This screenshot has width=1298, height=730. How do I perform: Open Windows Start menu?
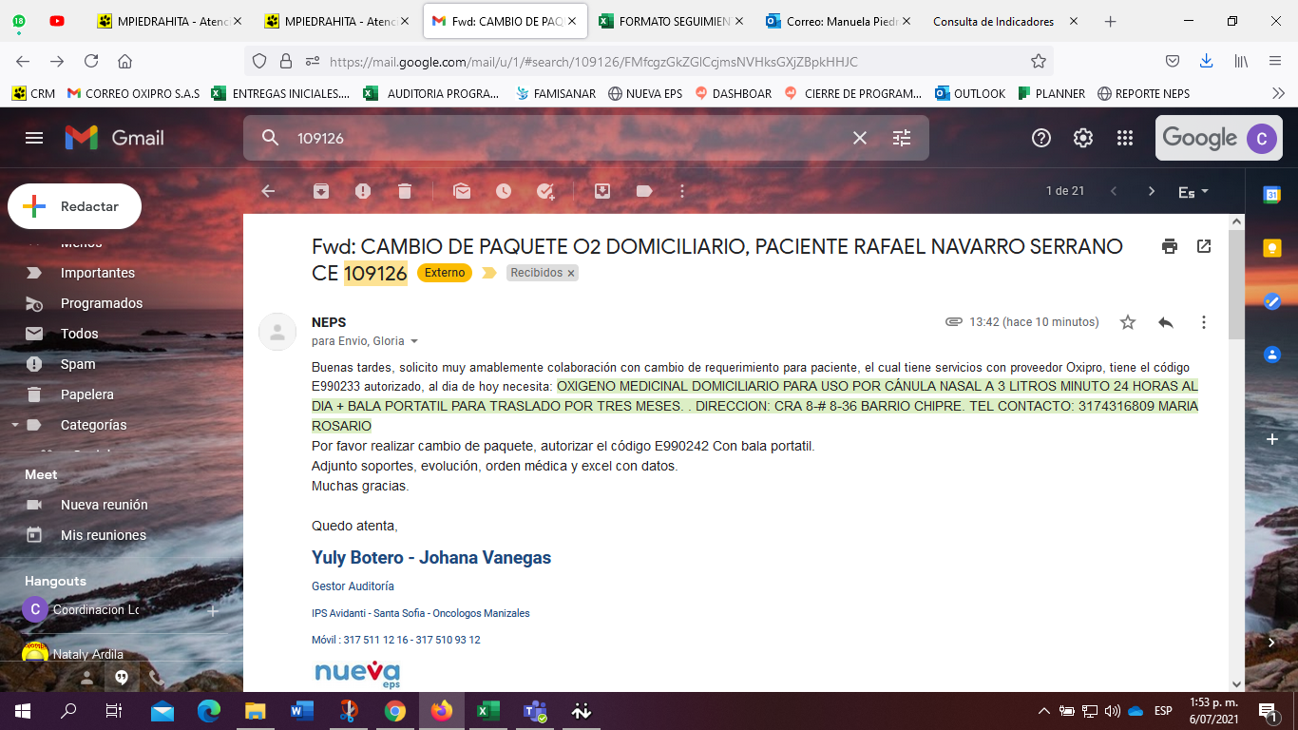21,710
